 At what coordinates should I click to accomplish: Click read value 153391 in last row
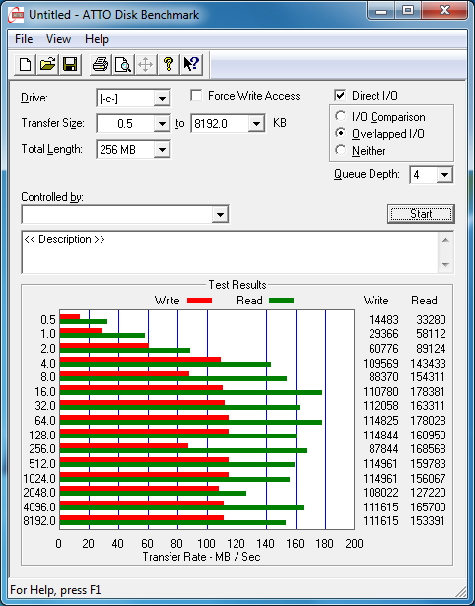click(x=429, y=521)
